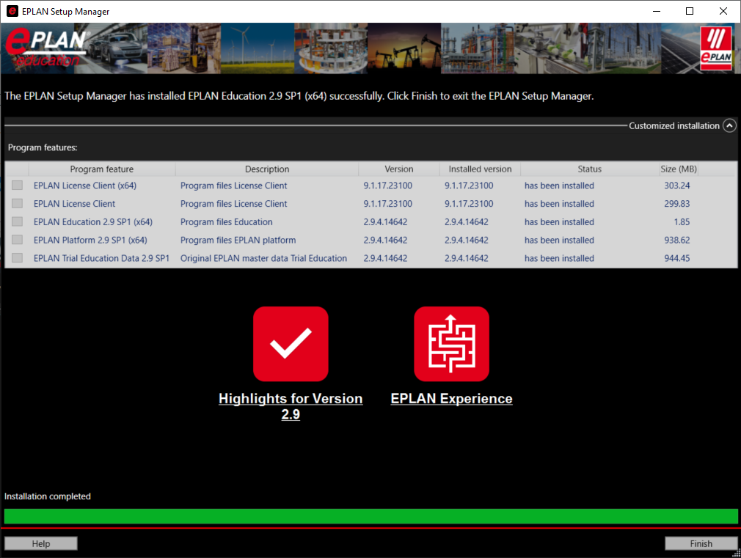The height and width of the screenshot is (558, 741).
Task: Maximize the EPLAN Setup Manager window
Action: click(x=690, y=11)
